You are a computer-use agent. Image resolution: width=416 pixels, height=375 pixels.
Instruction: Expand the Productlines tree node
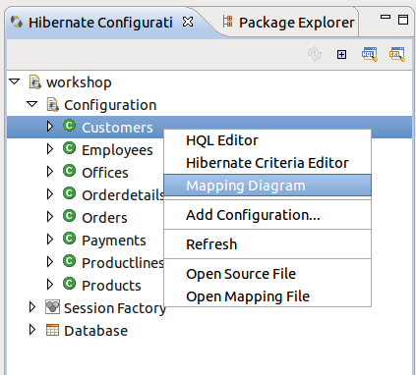(x=50, y=262)
